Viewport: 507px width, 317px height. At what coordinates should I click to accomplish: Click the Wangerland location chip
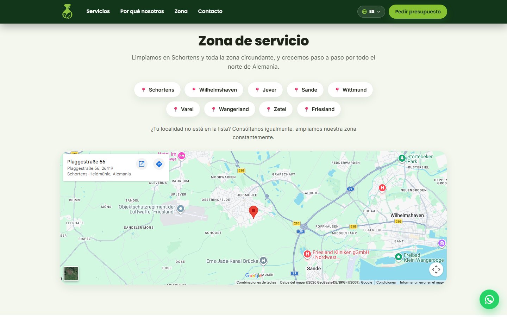click(x=230, y=109)
